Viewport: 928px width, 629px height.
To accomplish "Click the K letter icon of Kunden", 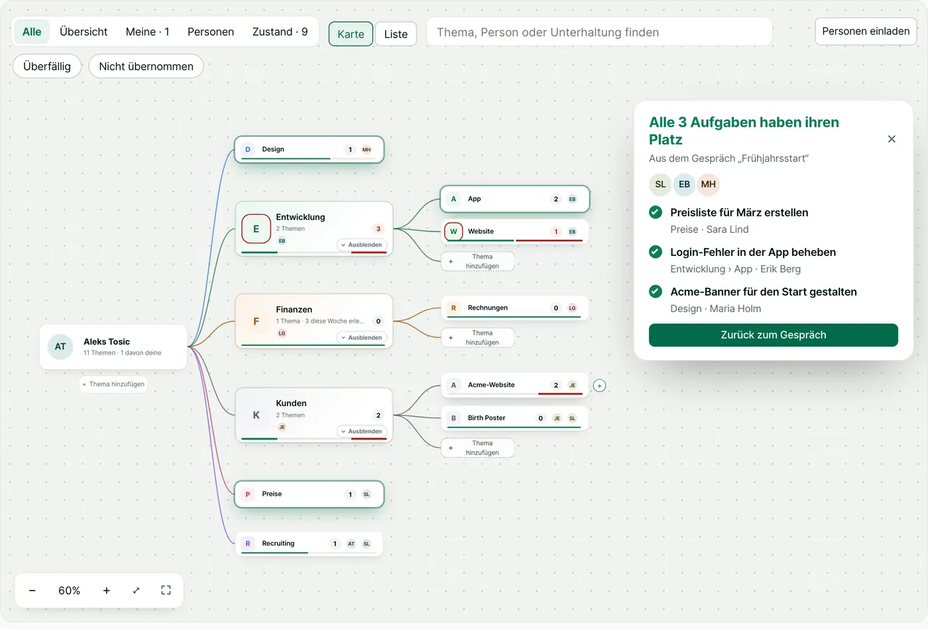I will pyautogui.click(x=256, y=415).
